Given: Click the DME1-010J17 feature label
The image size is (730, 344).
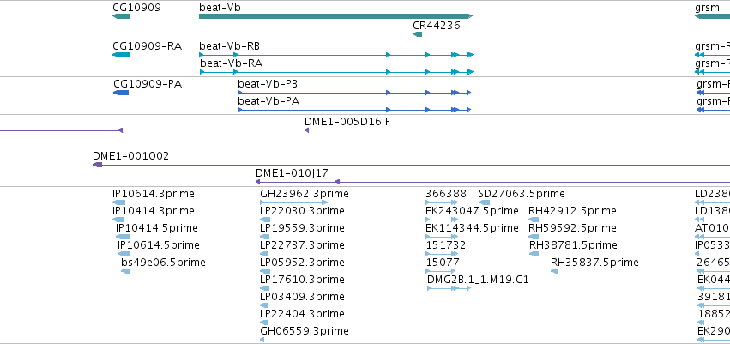Looking at the screenshot, I should (x=292, y=173).
